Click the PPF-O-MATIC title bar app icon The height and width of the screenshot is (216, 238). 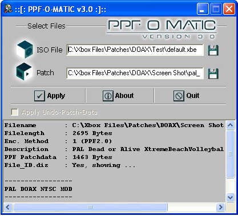pyautogui.click(x=8, y=9)
